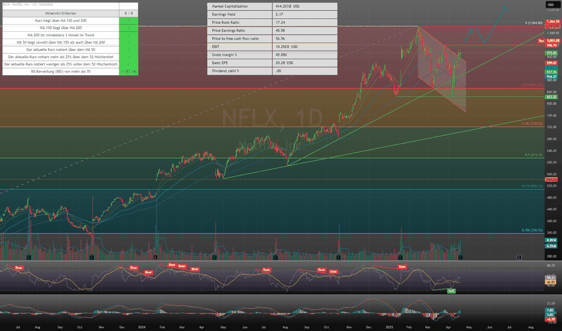The width and height of the screenshot is (562, 331).
Task: Click the Price to free cash flow ratio label
Action: point(239,39)
